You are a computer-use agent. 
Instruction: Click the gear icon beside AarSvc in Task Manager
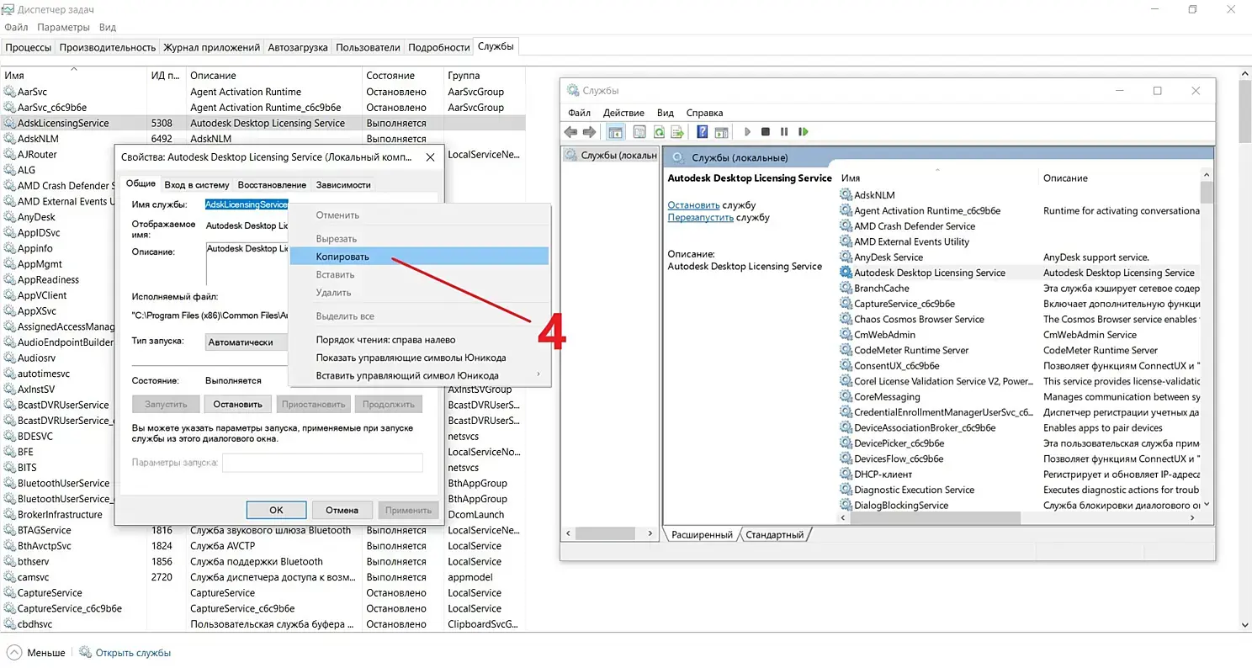click(9, 92)
